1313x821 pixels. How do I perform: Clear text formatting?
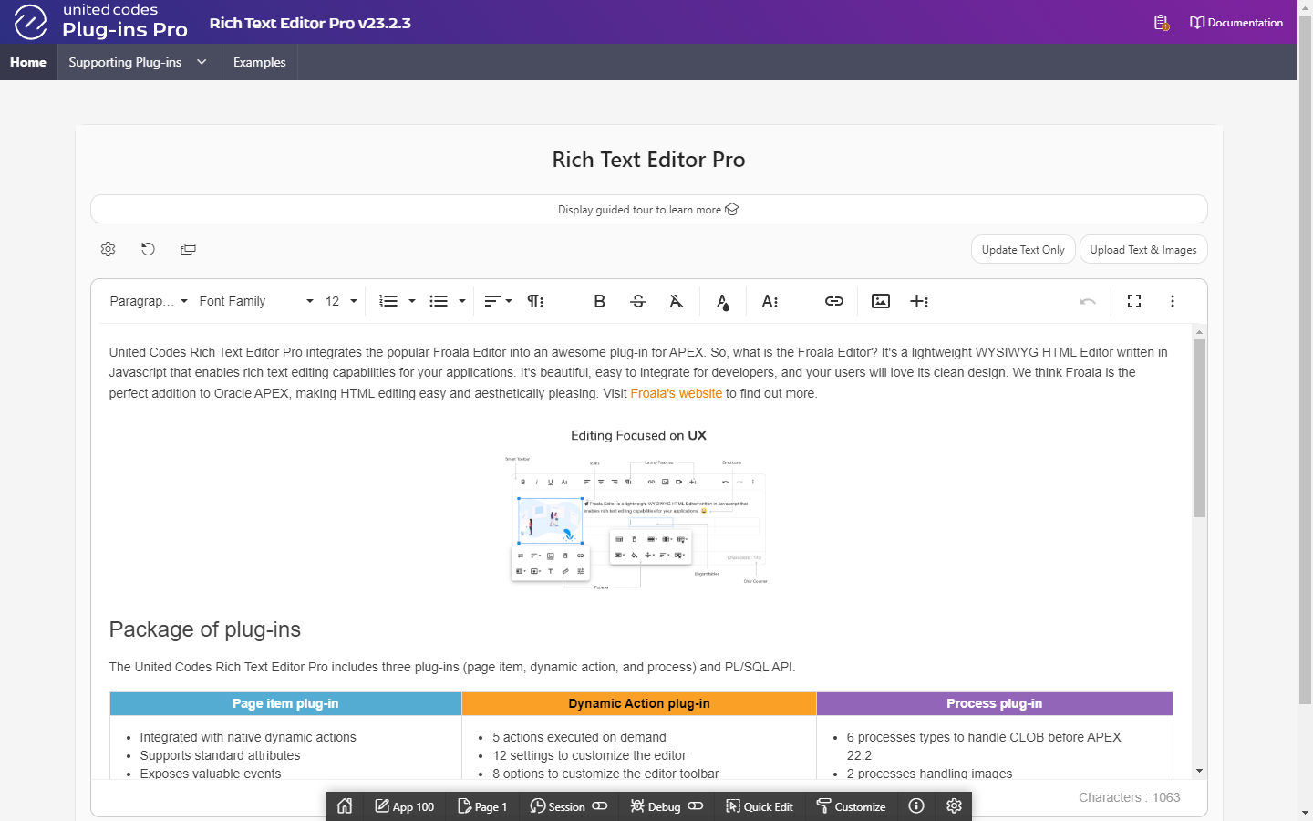click(x=677, y=301)
